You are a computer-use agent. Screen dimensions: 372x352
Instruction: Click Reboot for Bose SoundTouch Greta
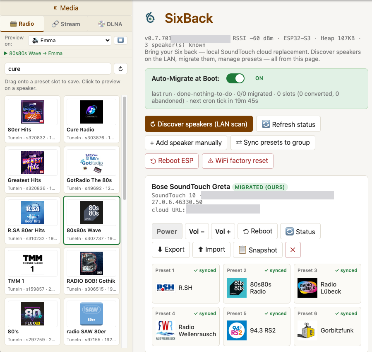coord(258,231)
